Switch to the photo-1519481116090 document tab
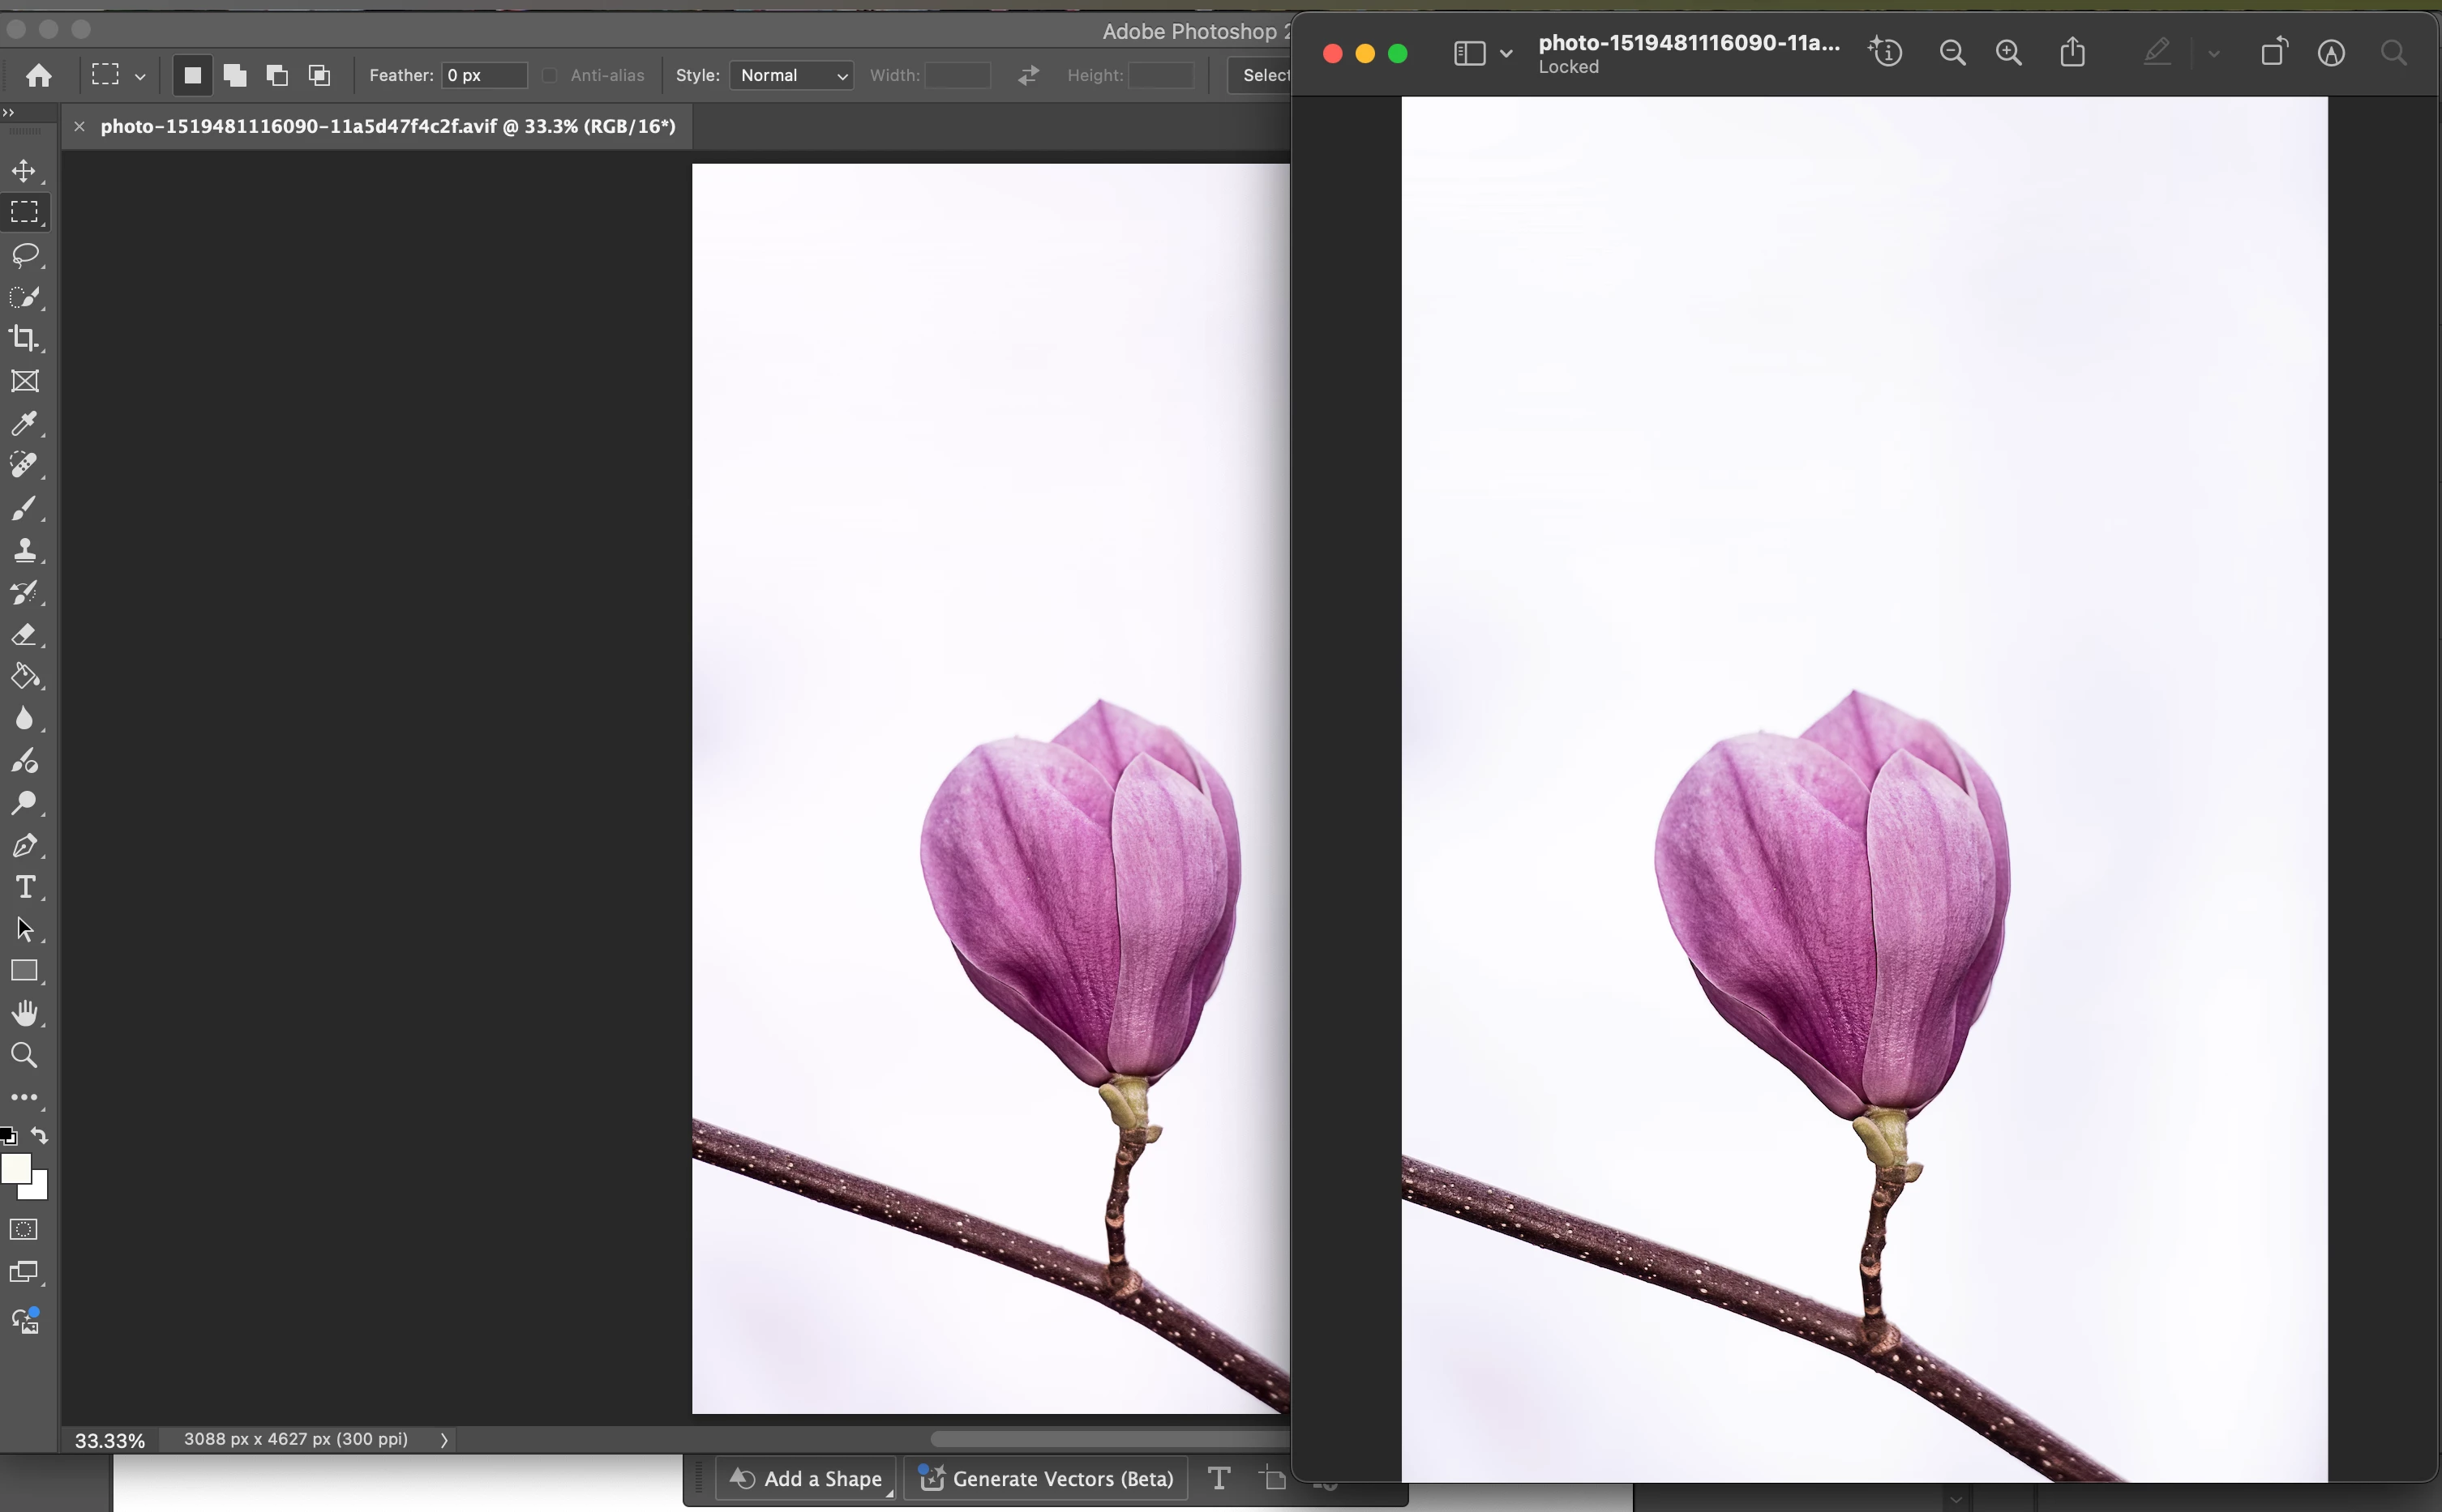 pyautogui.click(x=388, y=127)
